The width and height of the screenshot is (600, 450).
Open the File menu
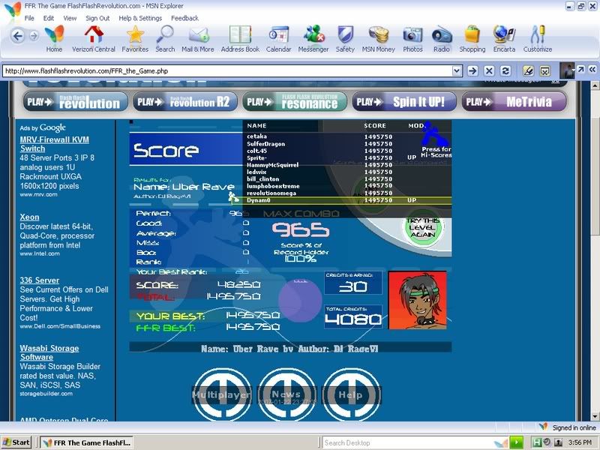coord(29,18)
